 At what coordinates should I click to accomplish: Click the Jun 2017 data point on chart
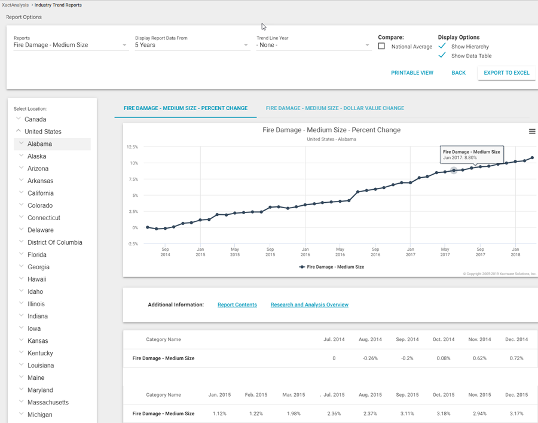tap(454, 171)
